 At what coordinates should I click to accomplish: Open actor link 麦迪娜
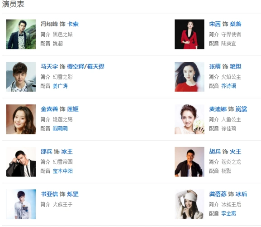[218, 109]
